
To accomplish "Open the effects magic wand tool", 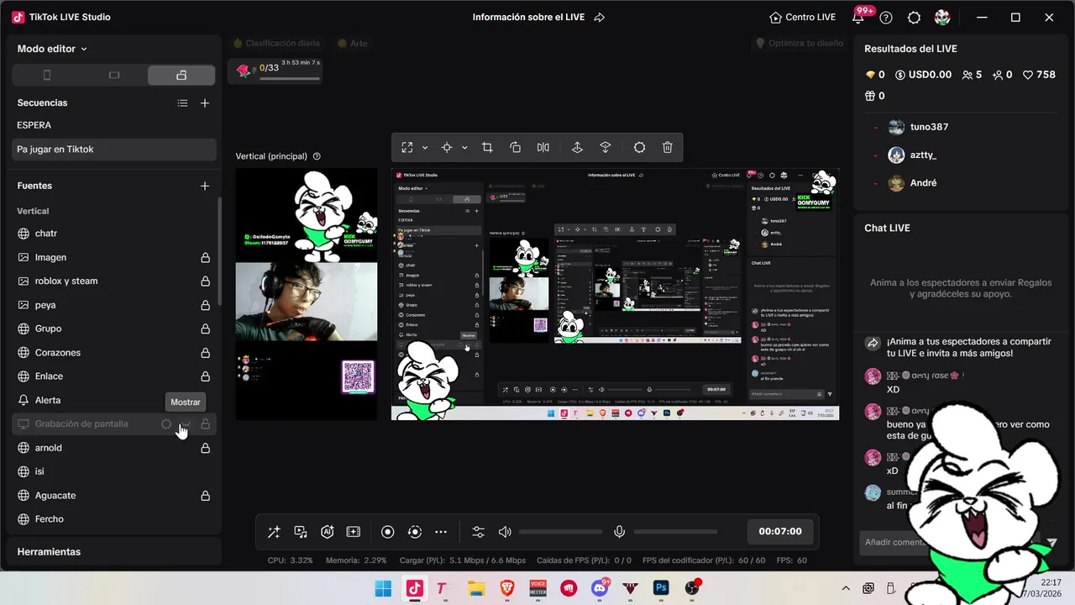I will click(x=274, y=532).
